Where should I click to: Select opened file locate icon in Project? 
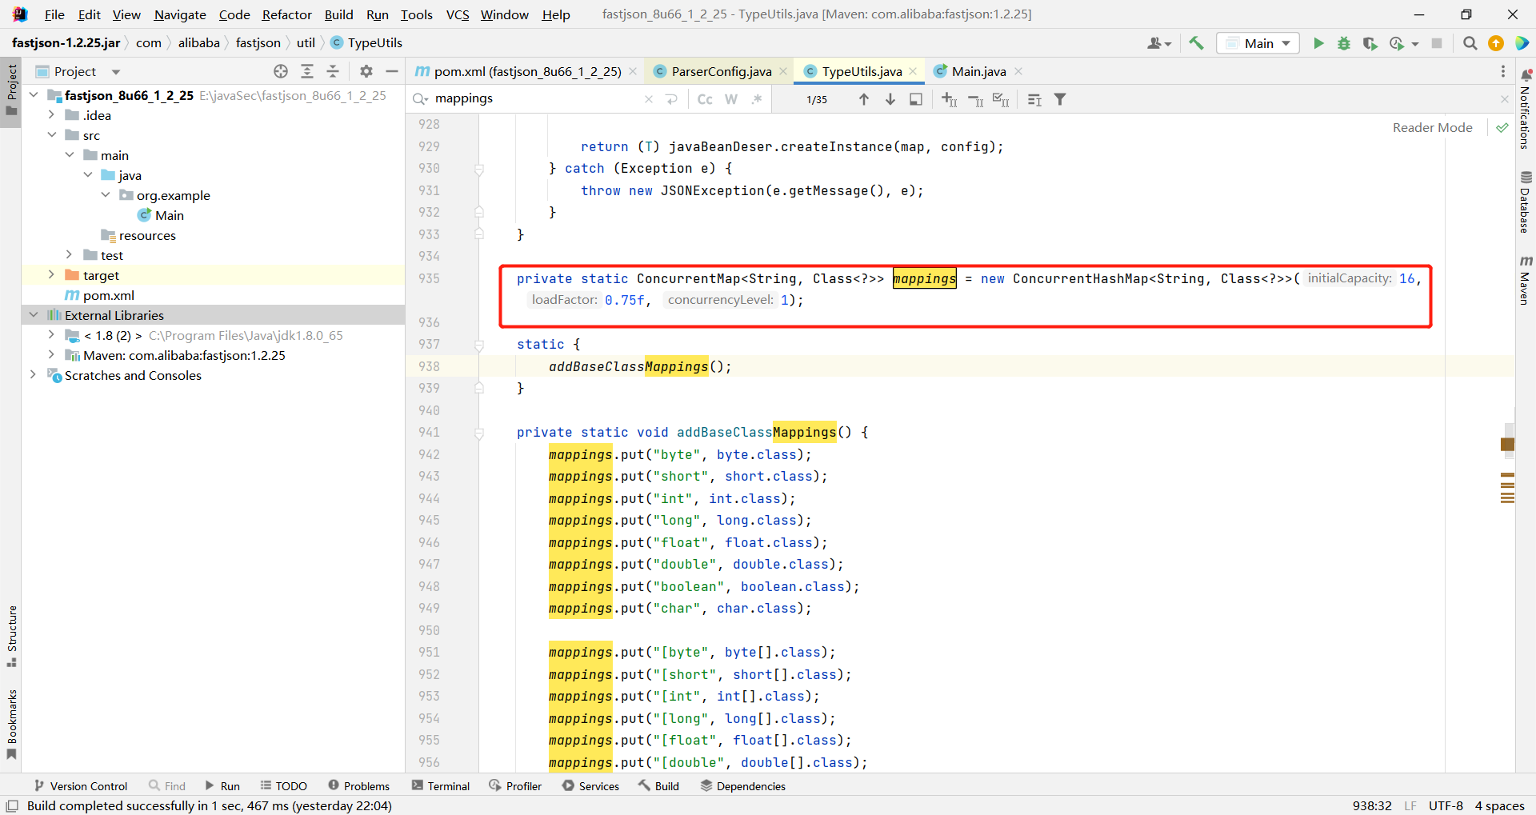pos(281,71)
